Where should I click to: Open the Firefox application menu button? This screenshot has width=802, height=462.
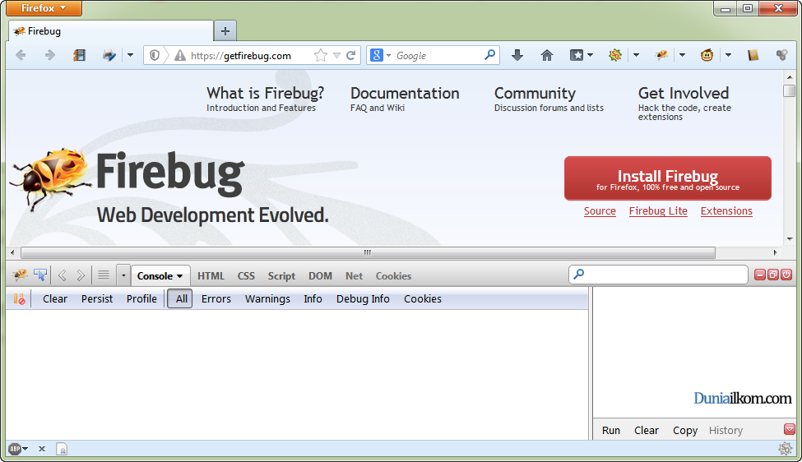pyautogui.click(x=44, y=8)
